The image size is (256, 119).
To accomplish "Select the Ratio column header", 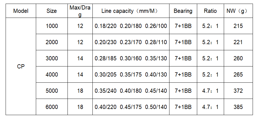I will pos(210,11).
